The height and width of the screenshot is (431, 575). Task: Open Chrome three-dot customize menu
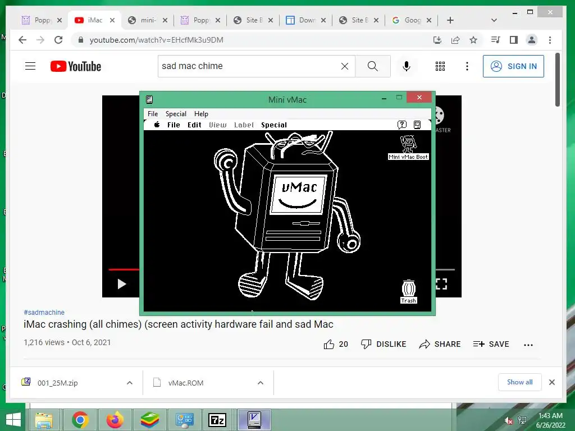550,40
